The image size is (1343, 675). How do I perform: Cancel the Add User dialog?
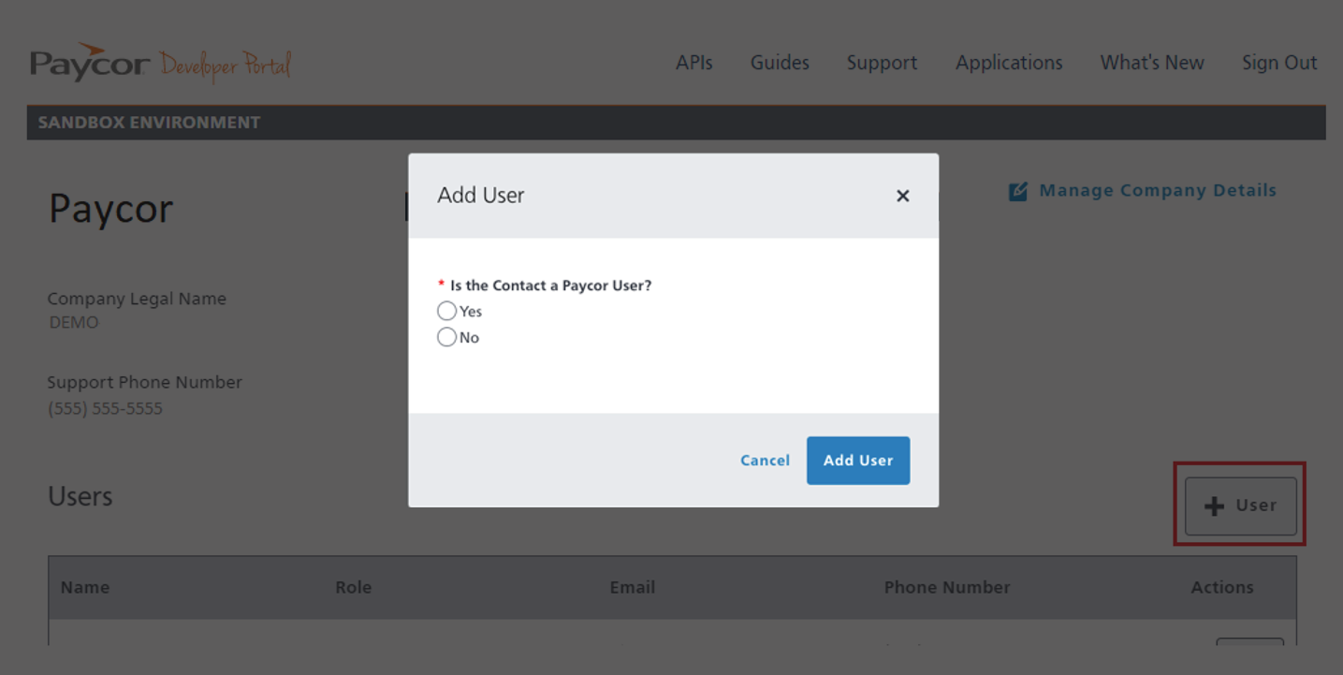click(x=764, y=460)
